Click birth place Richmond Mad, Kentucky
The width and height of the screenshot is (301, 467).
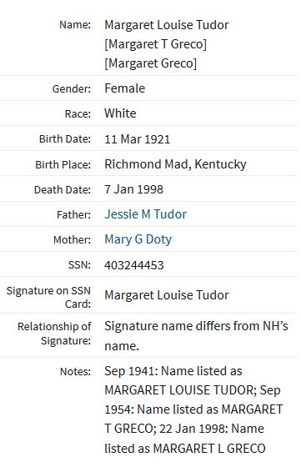coord(175,164)
